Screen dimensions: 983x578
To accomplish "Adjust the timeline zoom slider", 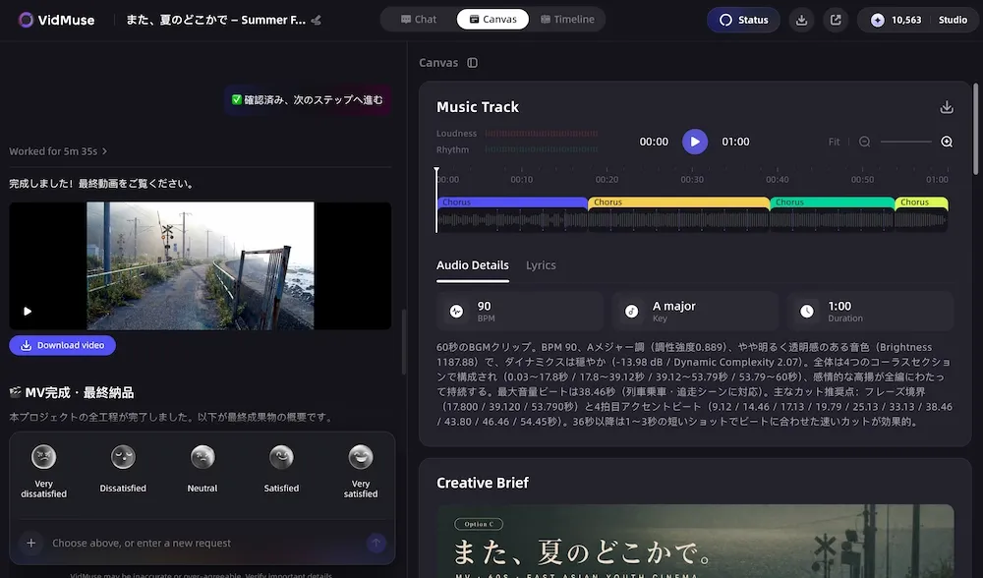I will (906, 142).
